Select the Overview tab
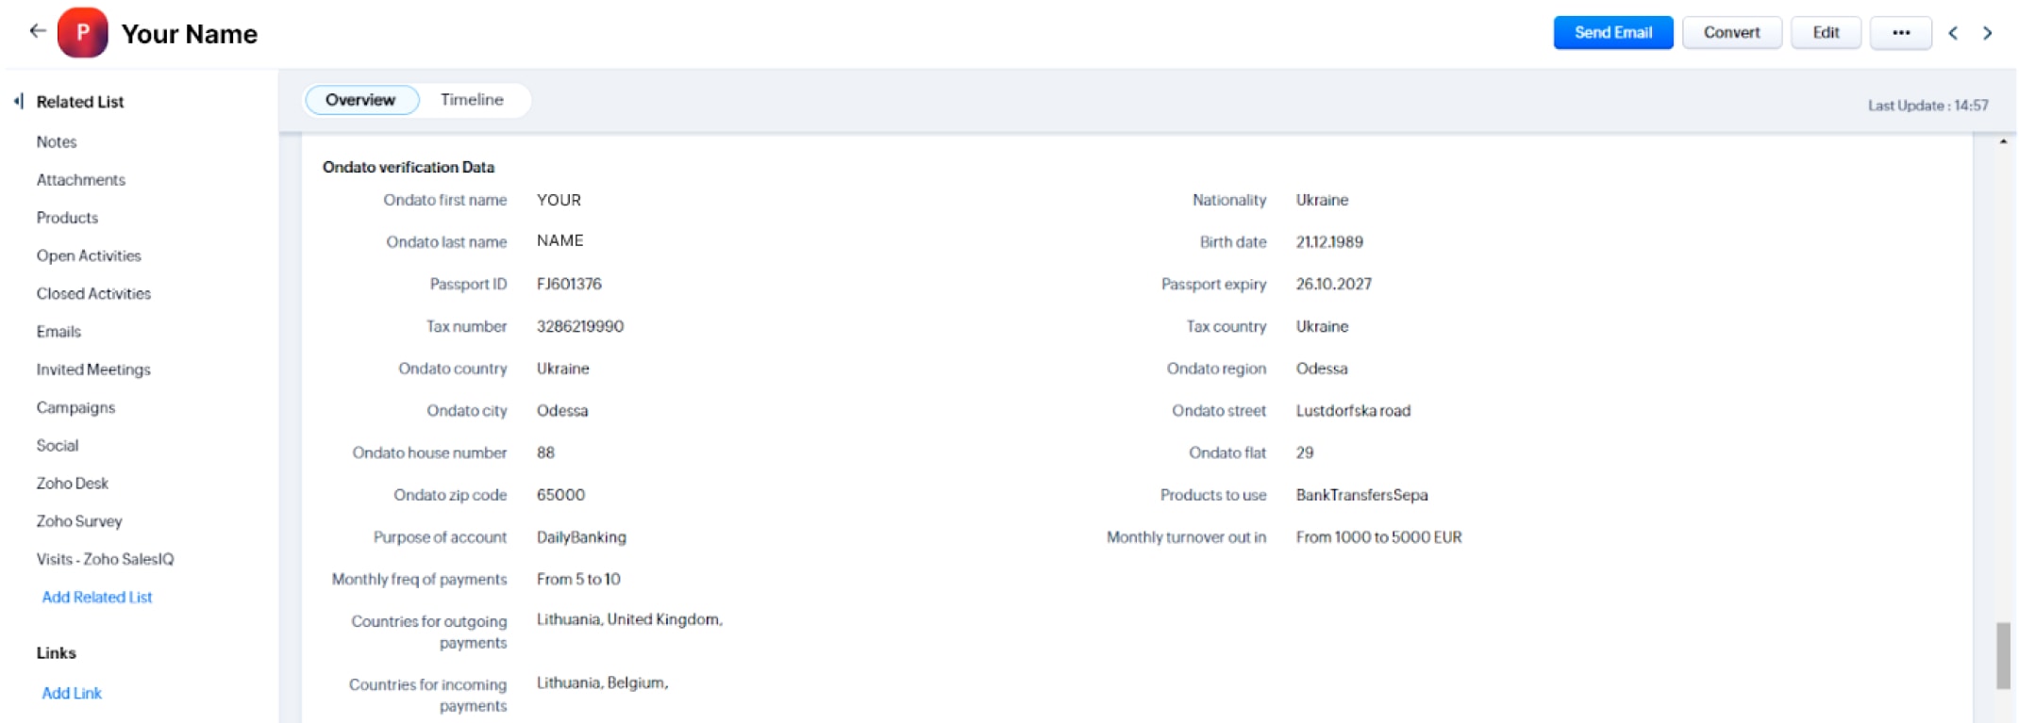The image size is (2019, 723). pos(360,100)
